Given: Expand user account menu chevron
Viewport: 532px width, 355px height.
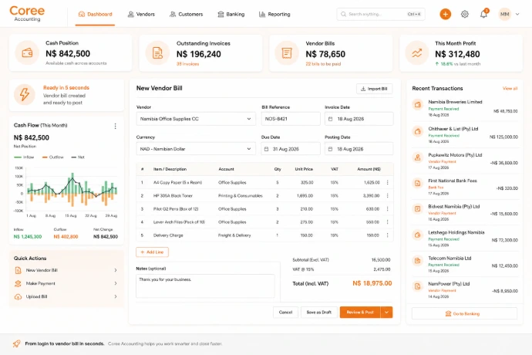Looking at the screenshot, I should (x=517, y=14).
